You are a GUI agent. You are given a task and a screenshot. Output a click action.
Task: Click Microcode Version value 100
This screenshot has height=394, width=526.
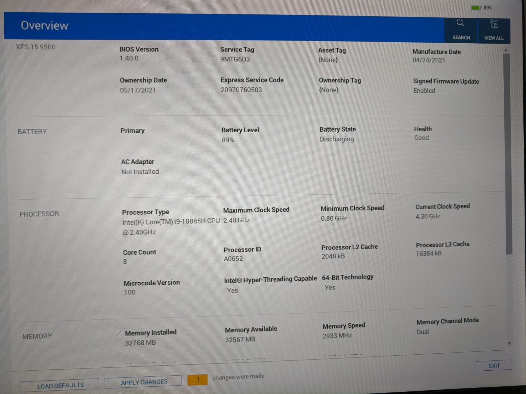tap(130, 292)
